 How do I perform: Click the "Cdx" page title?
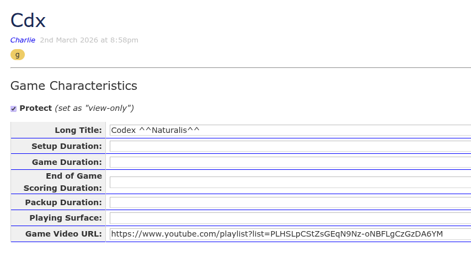pos(28,20)
